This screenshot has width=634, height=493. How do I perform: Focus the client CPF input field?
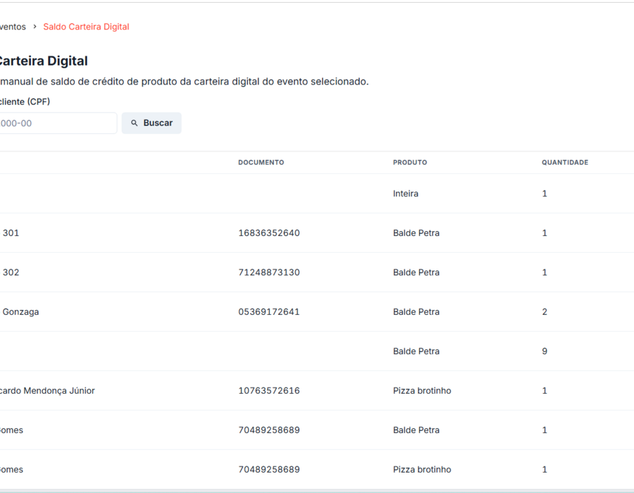click(x=58, y=123)
